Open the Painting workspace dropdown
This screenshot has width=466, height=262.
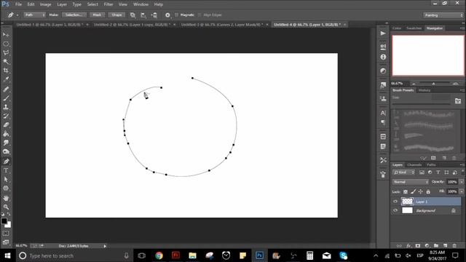[x=443, y=15]
